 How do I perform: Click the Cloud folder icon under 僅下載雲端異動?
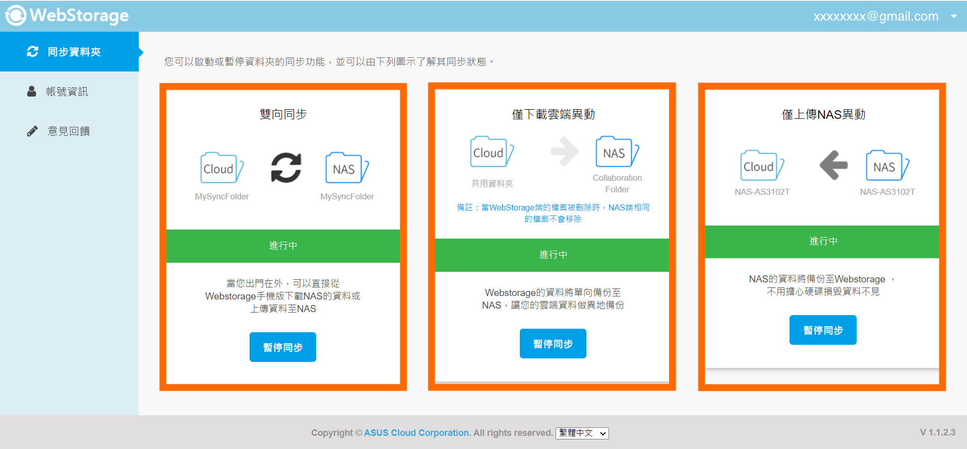click(492, 152)
